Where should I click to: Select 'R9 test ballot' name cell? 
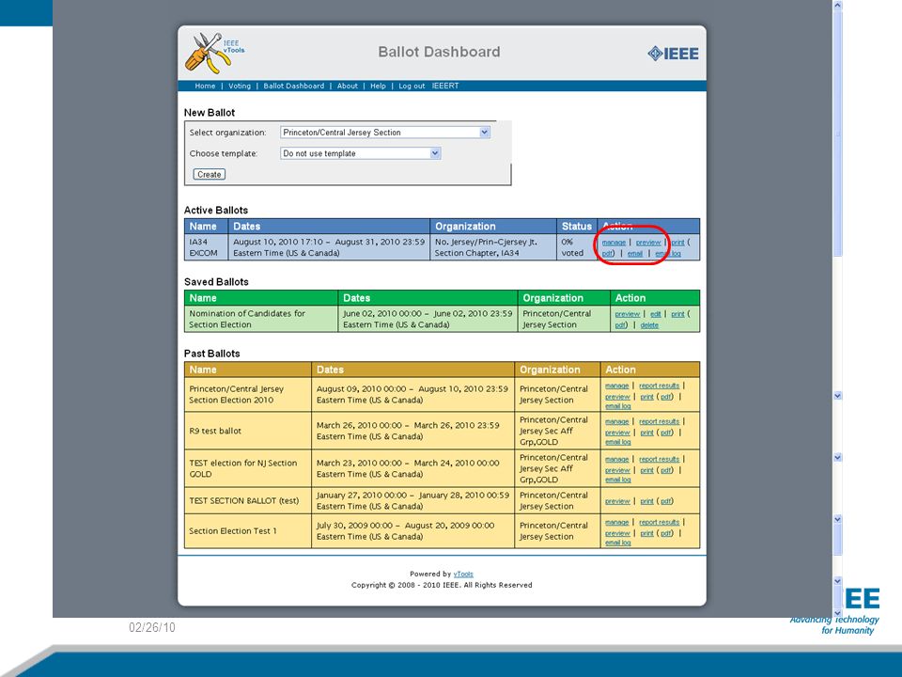248,431
